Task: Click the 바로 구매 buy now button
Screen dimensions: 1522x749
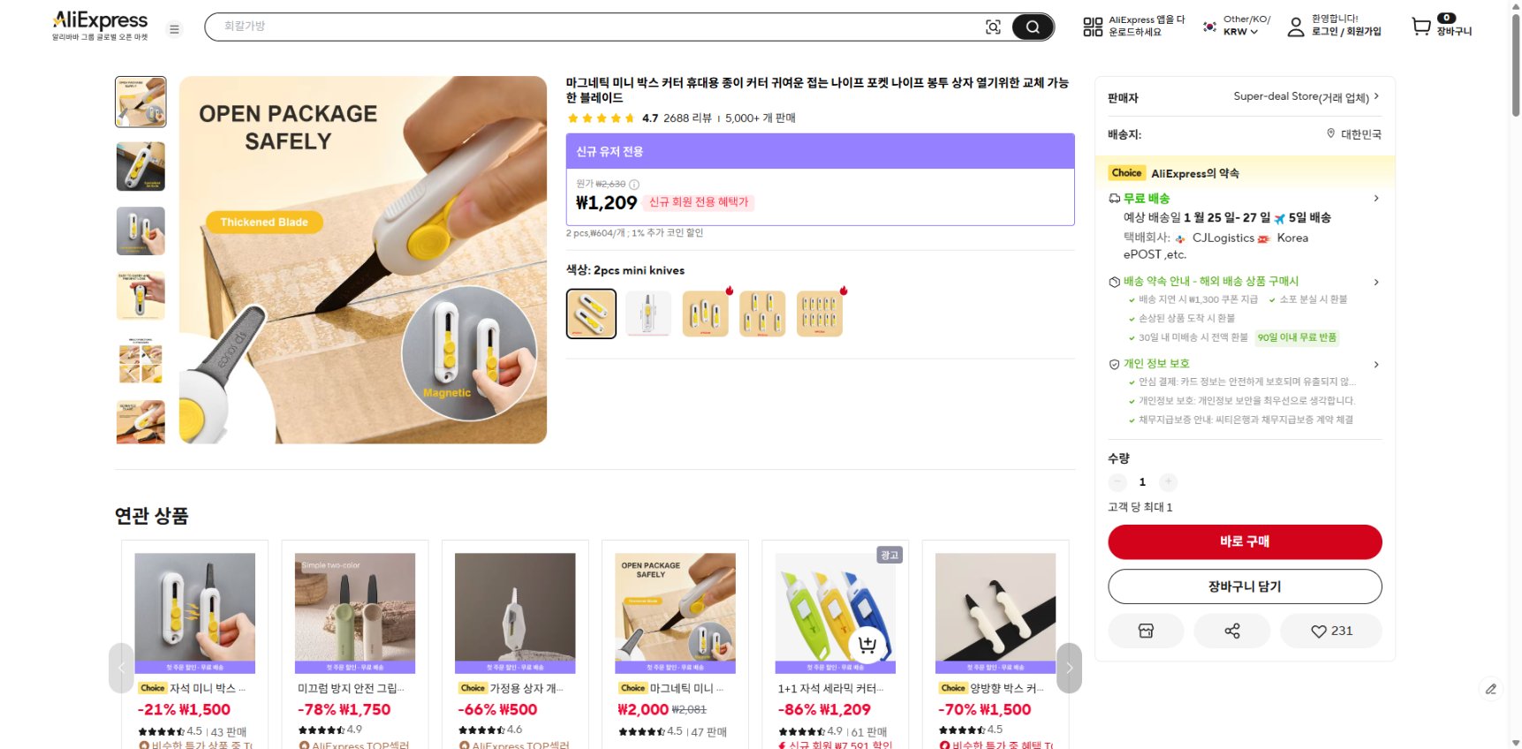Action: point(1245,541)
